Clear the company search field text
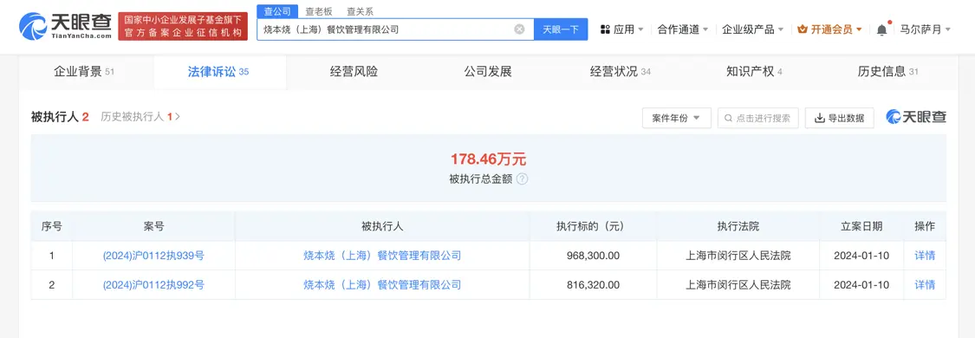The height and width of the screenshot is (338, 975). pyautogui.click(x=519, y=29)
